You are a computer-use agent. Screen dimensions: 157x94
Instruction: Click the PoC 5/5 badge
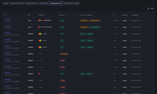(x=83, y=40)
